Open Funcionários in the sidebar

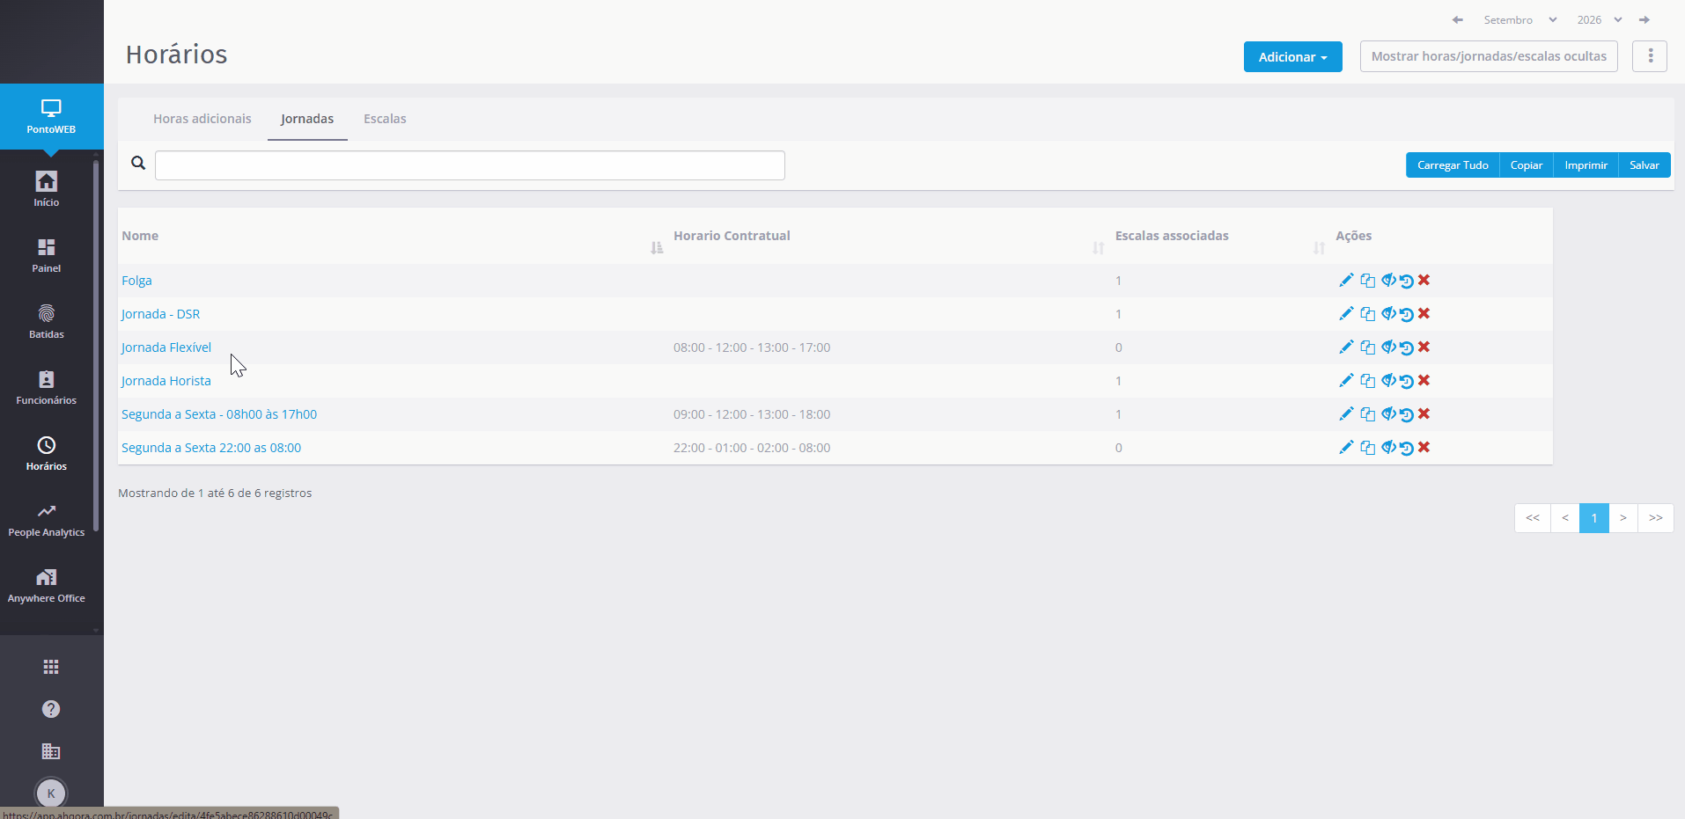47,387
